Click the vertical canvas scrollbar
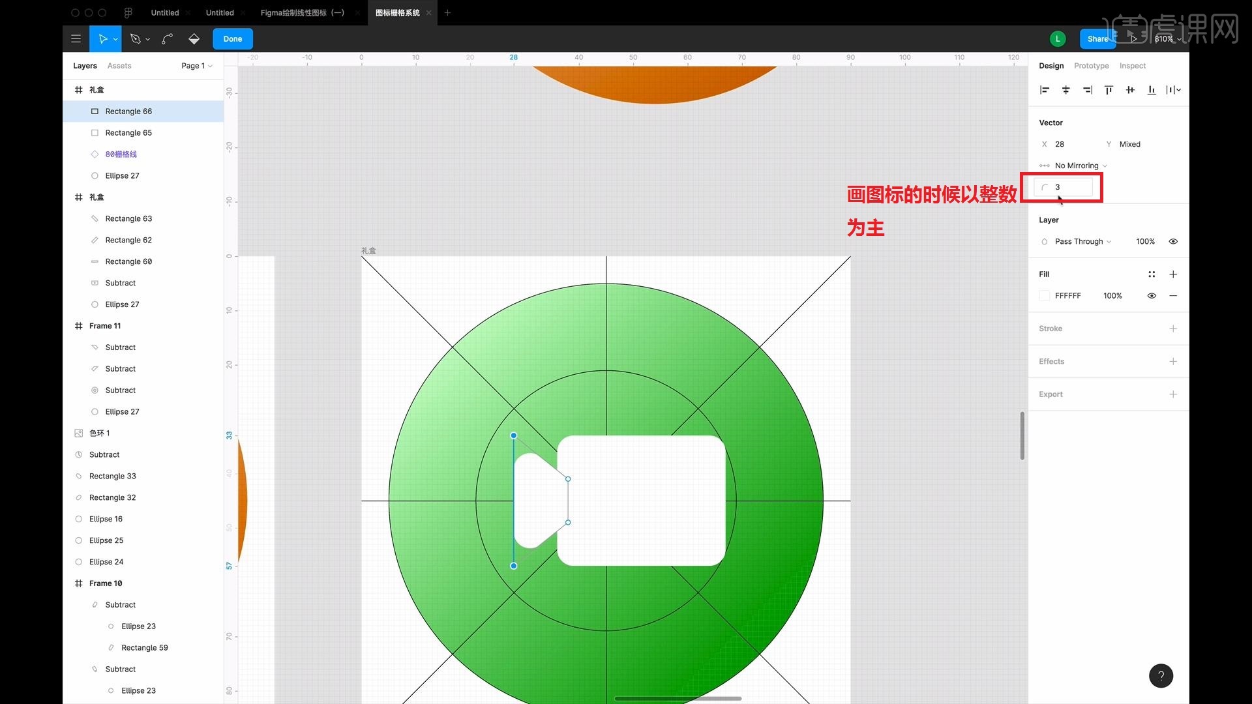1252x704 pixels. pyautogui.click(x=1022, y=436)
